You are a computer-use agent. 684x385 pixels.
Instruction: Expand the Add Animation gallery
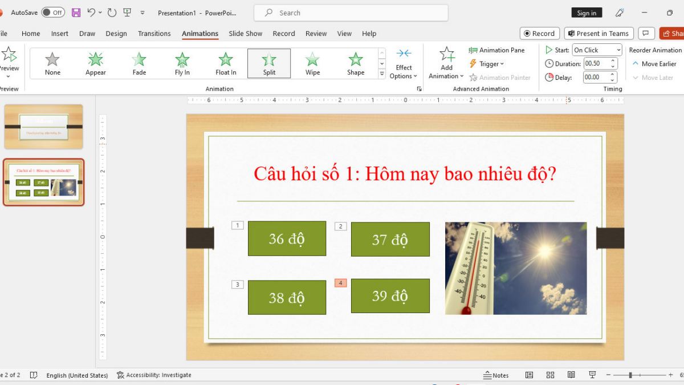pos(445,63)
